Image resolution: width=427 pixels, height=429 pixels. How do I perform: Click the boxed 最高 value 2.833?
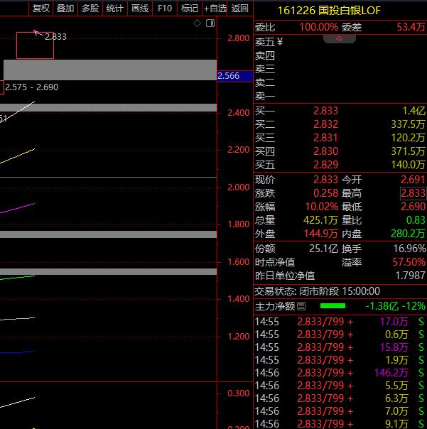pos(413,193)
